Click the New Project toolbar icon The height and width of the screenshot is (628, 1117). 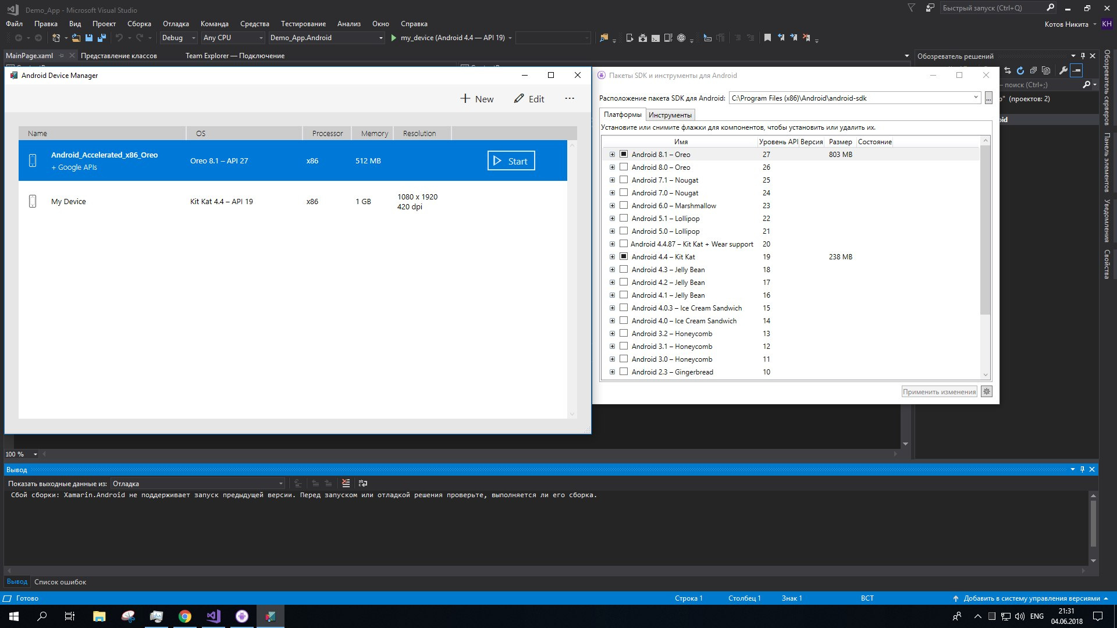point(56,38)
